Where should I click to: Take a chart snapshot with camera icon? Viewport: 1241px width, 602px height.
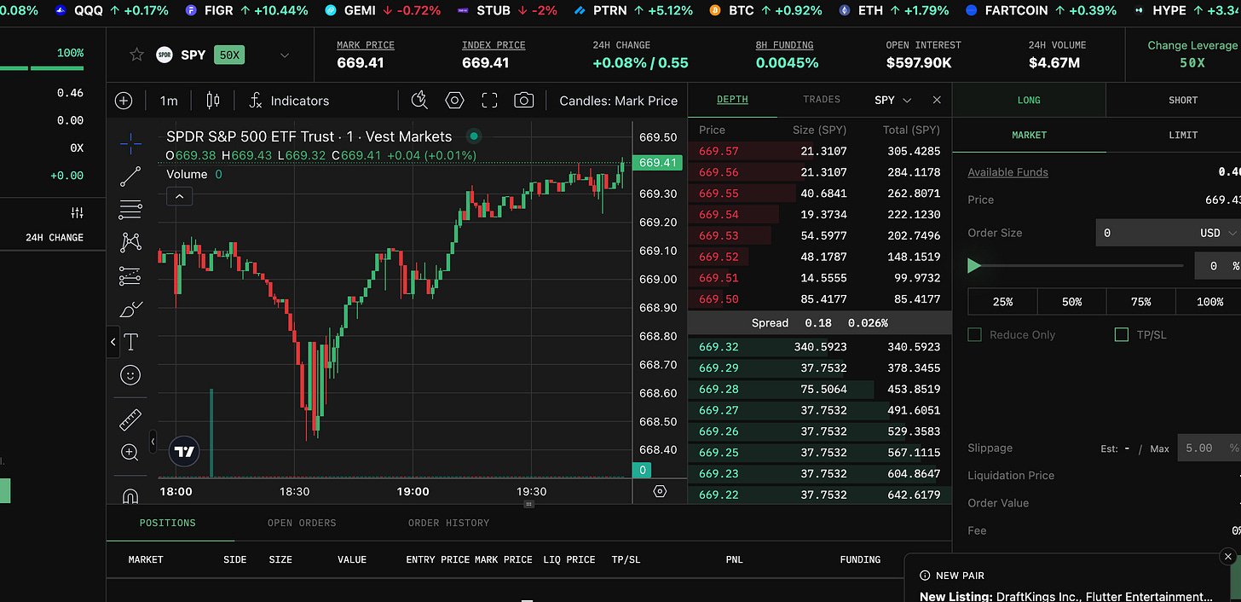524,101
